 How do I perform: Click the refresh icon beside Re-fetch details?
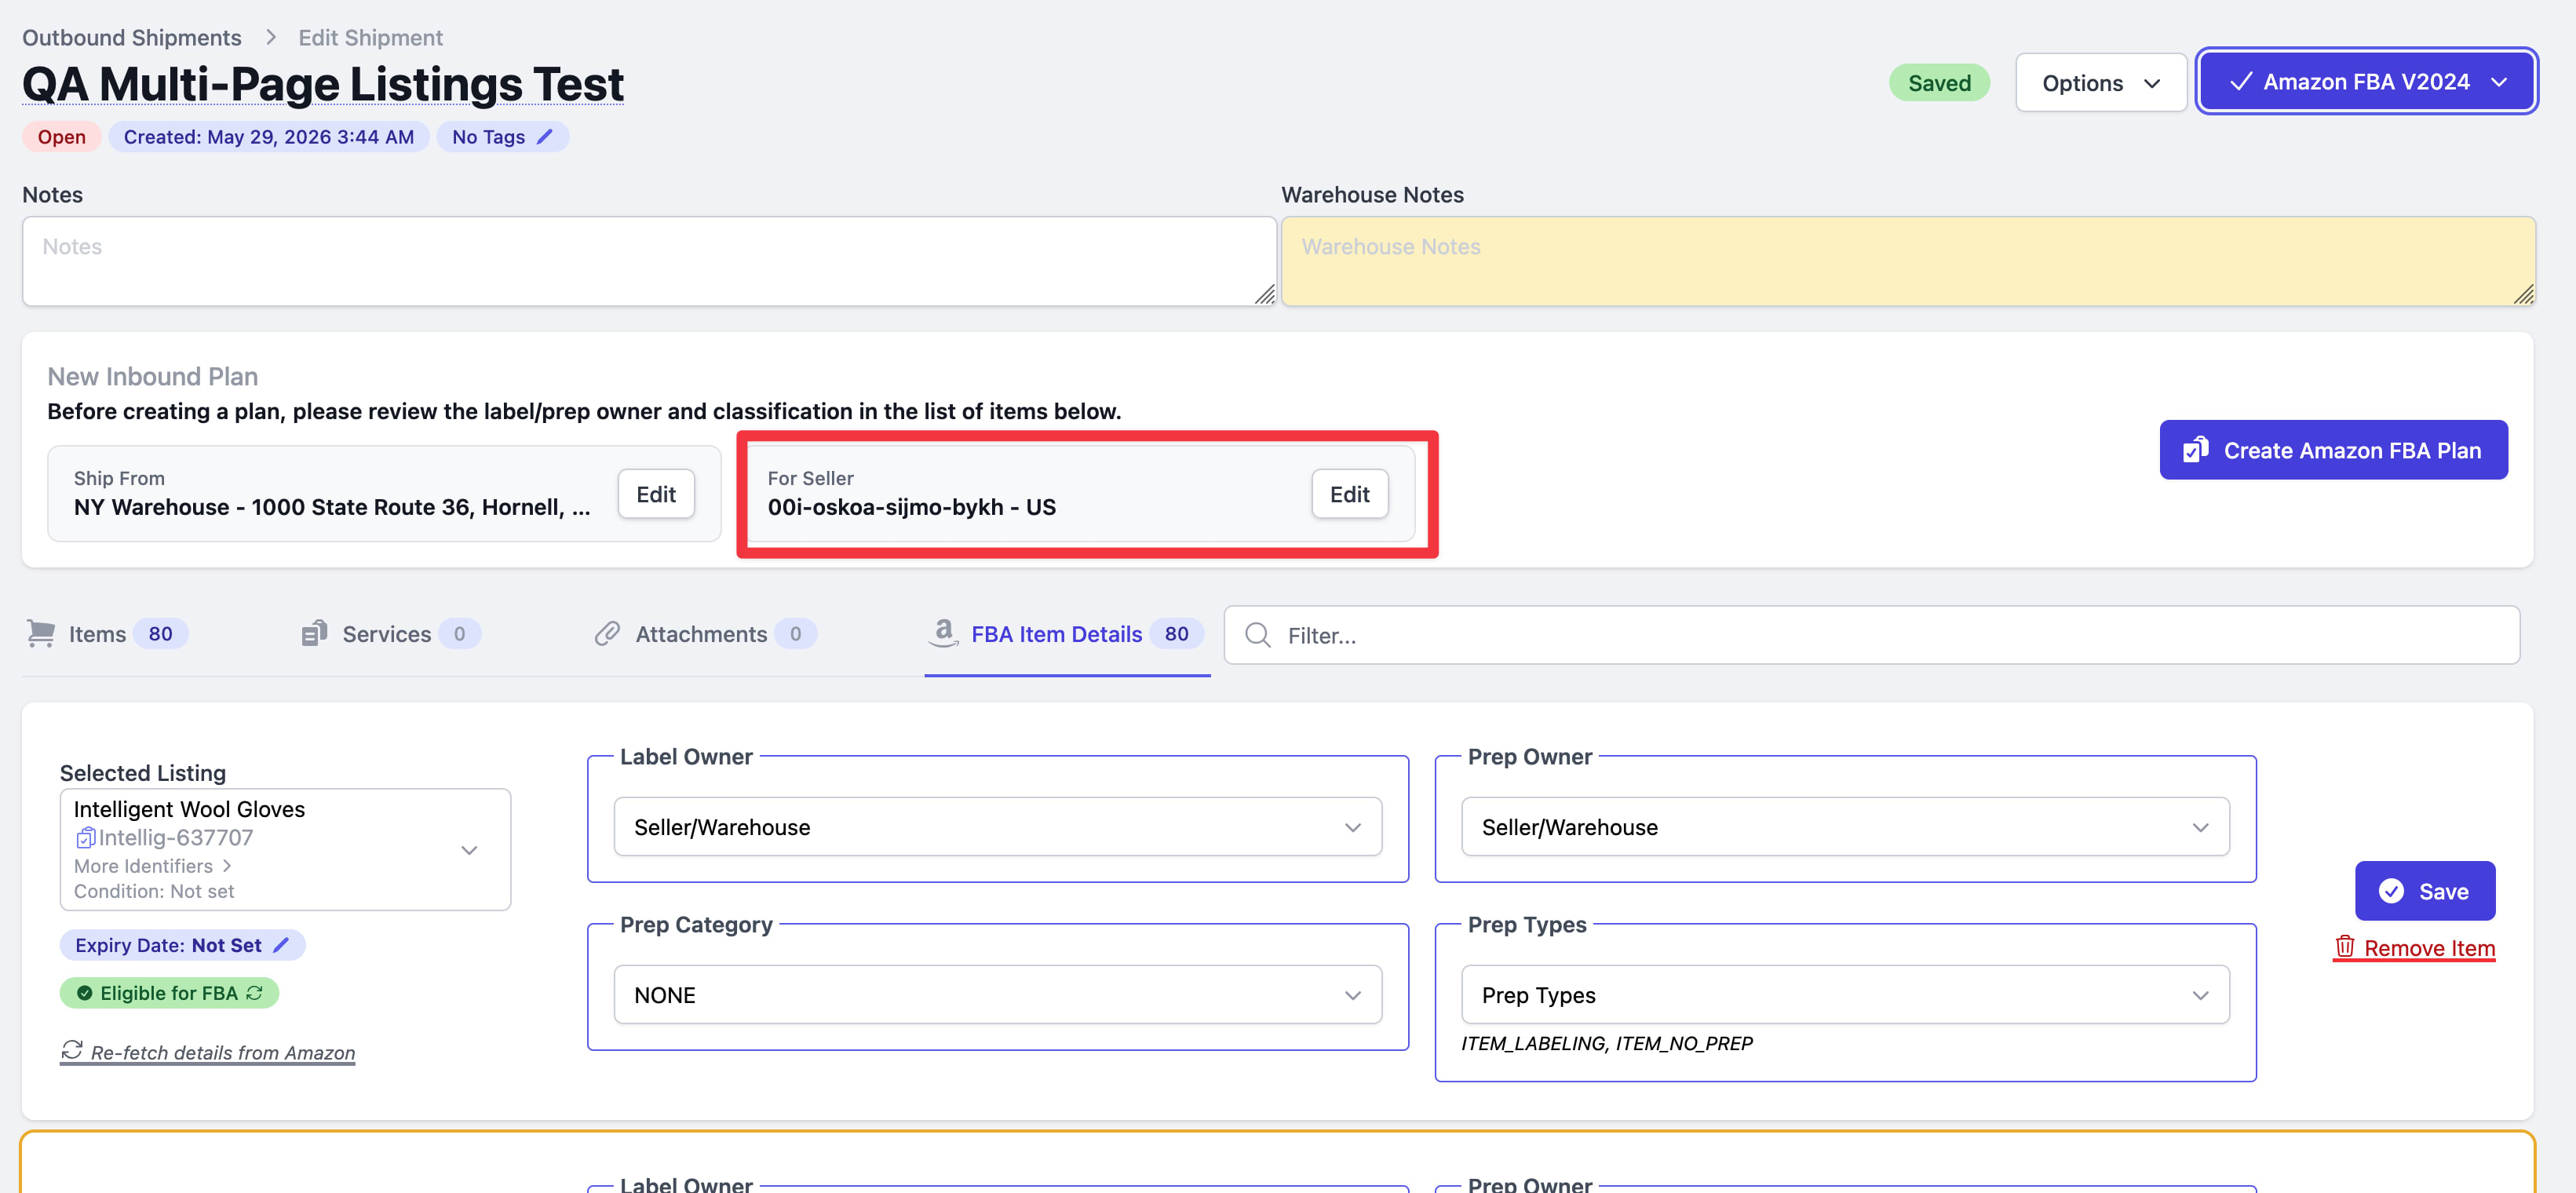point(72,1050)
